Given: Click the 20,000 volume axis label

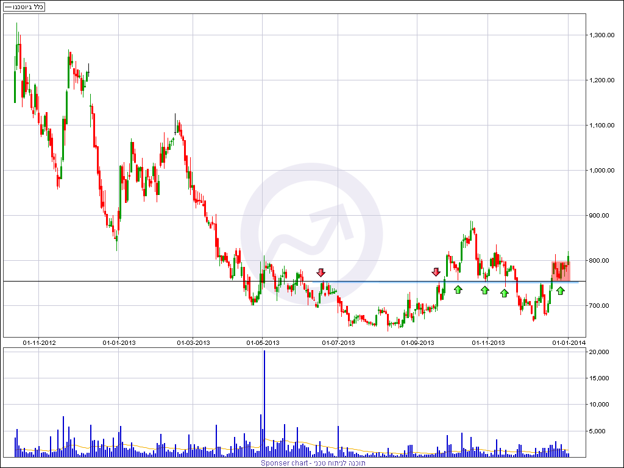Looking at the screenshot, I should tap(600, 352).
